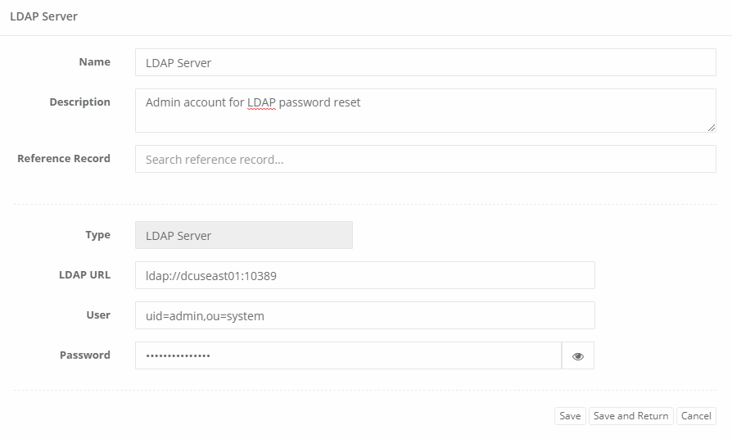Click the Save button
The width and height of the screenshot is (732, 439).
(x=570, y=416)
